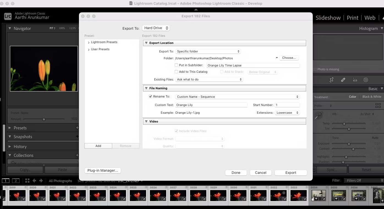Switch to the Slideshow module
This screenshot has width=384, height=209.
point(328,18)
